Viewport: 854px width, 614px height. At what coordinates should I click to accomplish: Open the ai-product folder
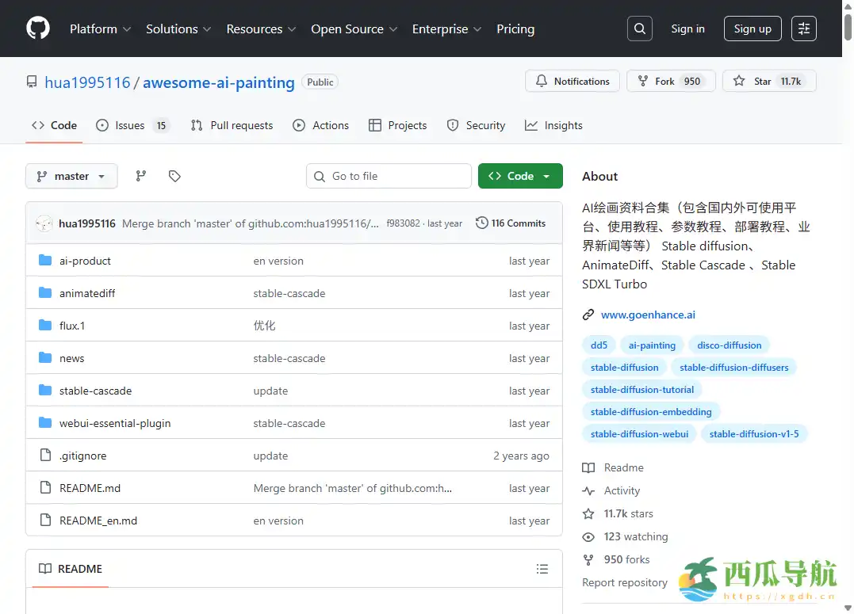85,261
